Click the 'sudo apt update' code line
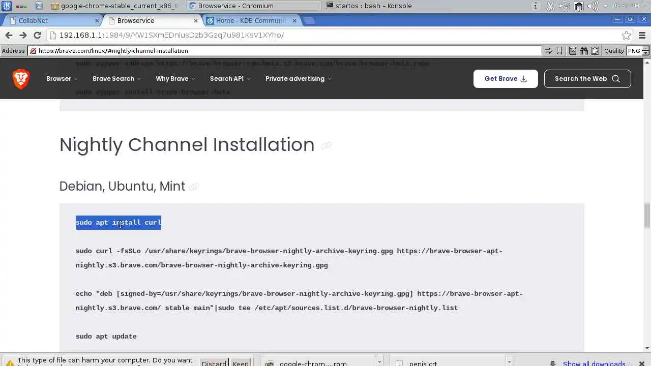This screenshot has width=651, height=366. click(106, 337)
